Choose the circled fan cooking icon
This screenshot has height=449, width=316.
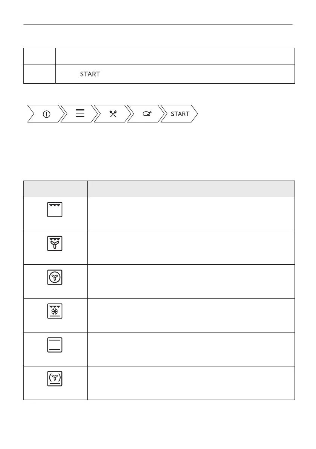pos(55,278)
